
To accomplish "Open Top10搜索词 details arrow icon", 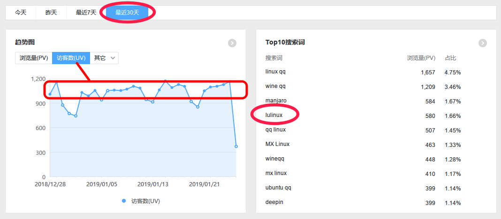I will [482, 43].
